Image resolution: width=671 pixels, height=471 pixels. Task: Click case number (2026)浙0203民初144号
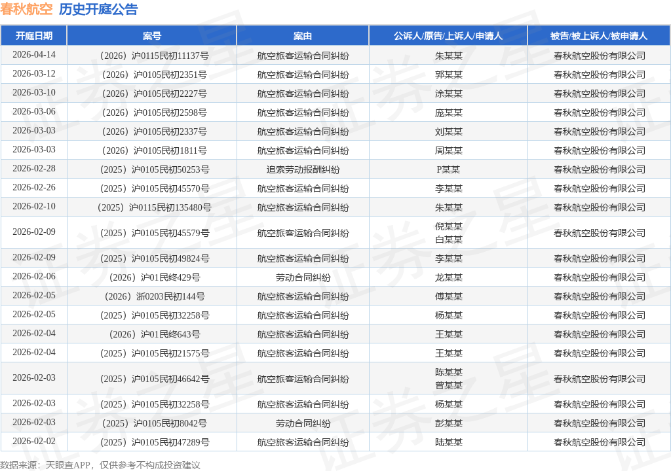coord(154,296)
